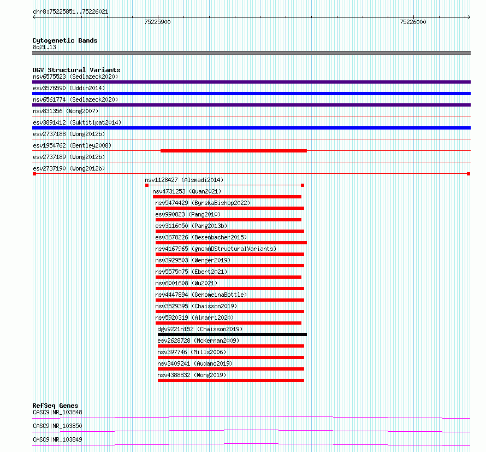Click the Cytogenetic Bands track title
This screenshot has height=452, width=486.
(65, 40)
